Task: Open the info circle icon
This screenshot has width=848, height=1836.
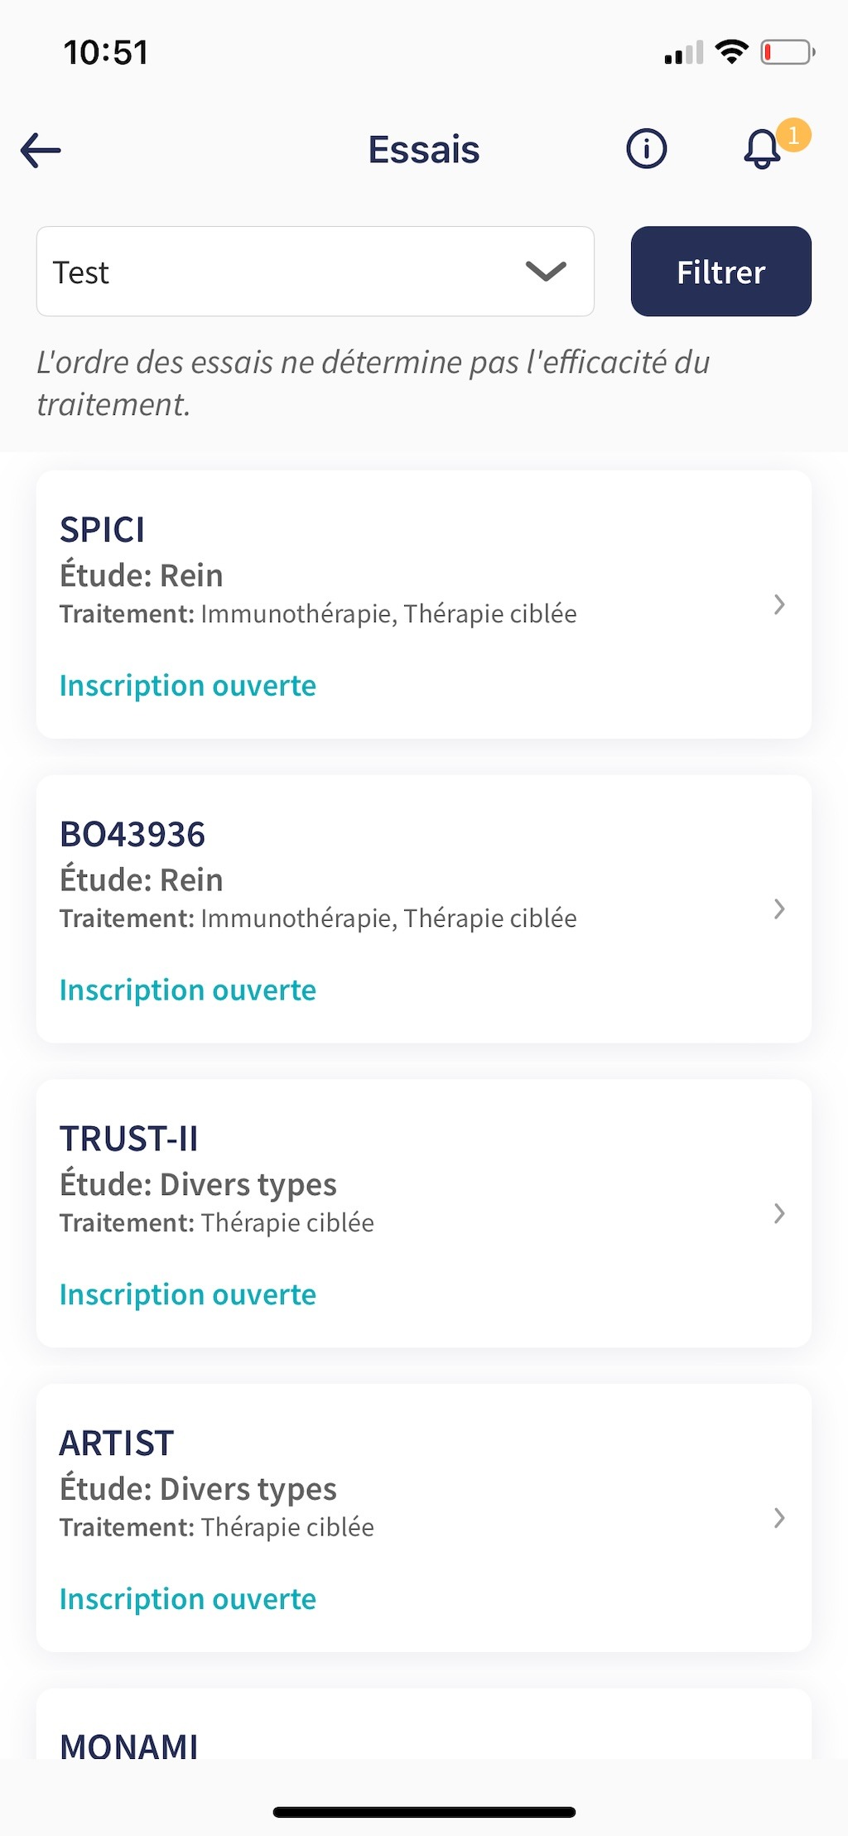Action: (646, 150)
